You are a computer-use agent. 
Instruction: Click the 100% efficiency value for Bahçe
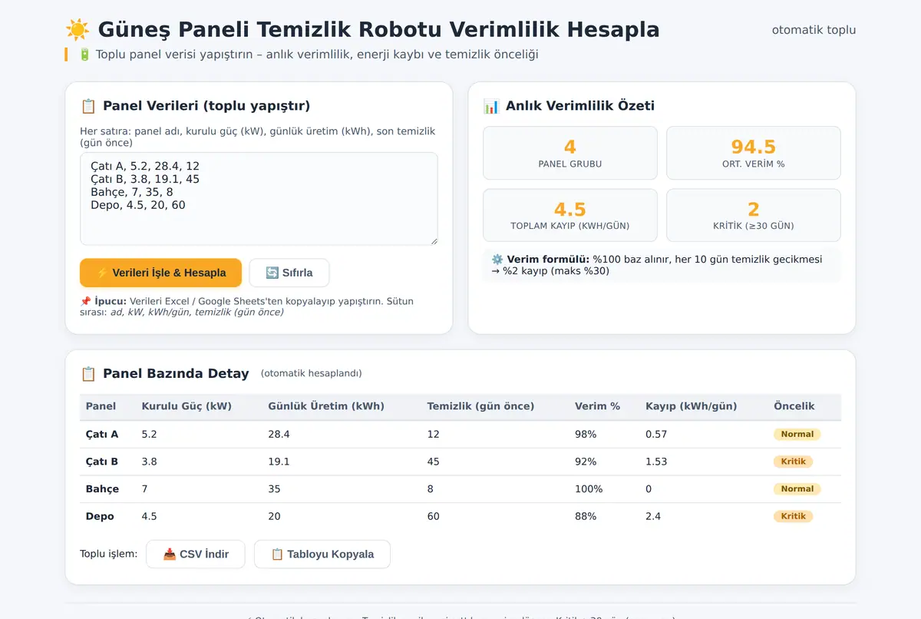(x=589, y=489)
